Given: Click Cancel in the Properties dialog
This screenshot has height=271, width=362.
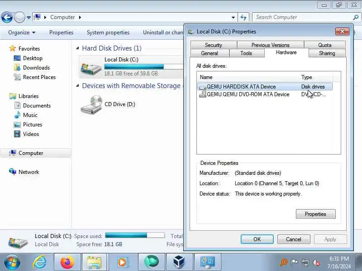Looking at the screenshot, I should pyautogui.click(x=293, y=239).
